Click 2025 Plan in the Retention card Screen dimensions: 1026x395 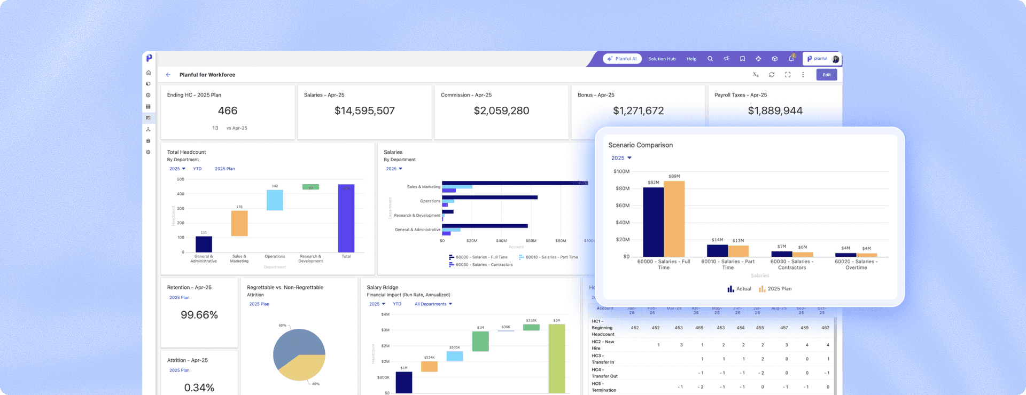[180, 298]
